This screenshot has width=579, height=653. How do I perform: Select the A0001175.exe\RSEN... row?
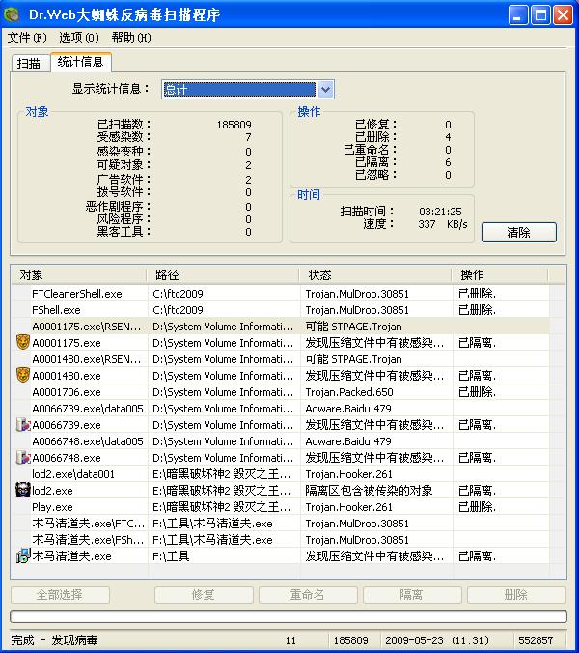(281, 326)
